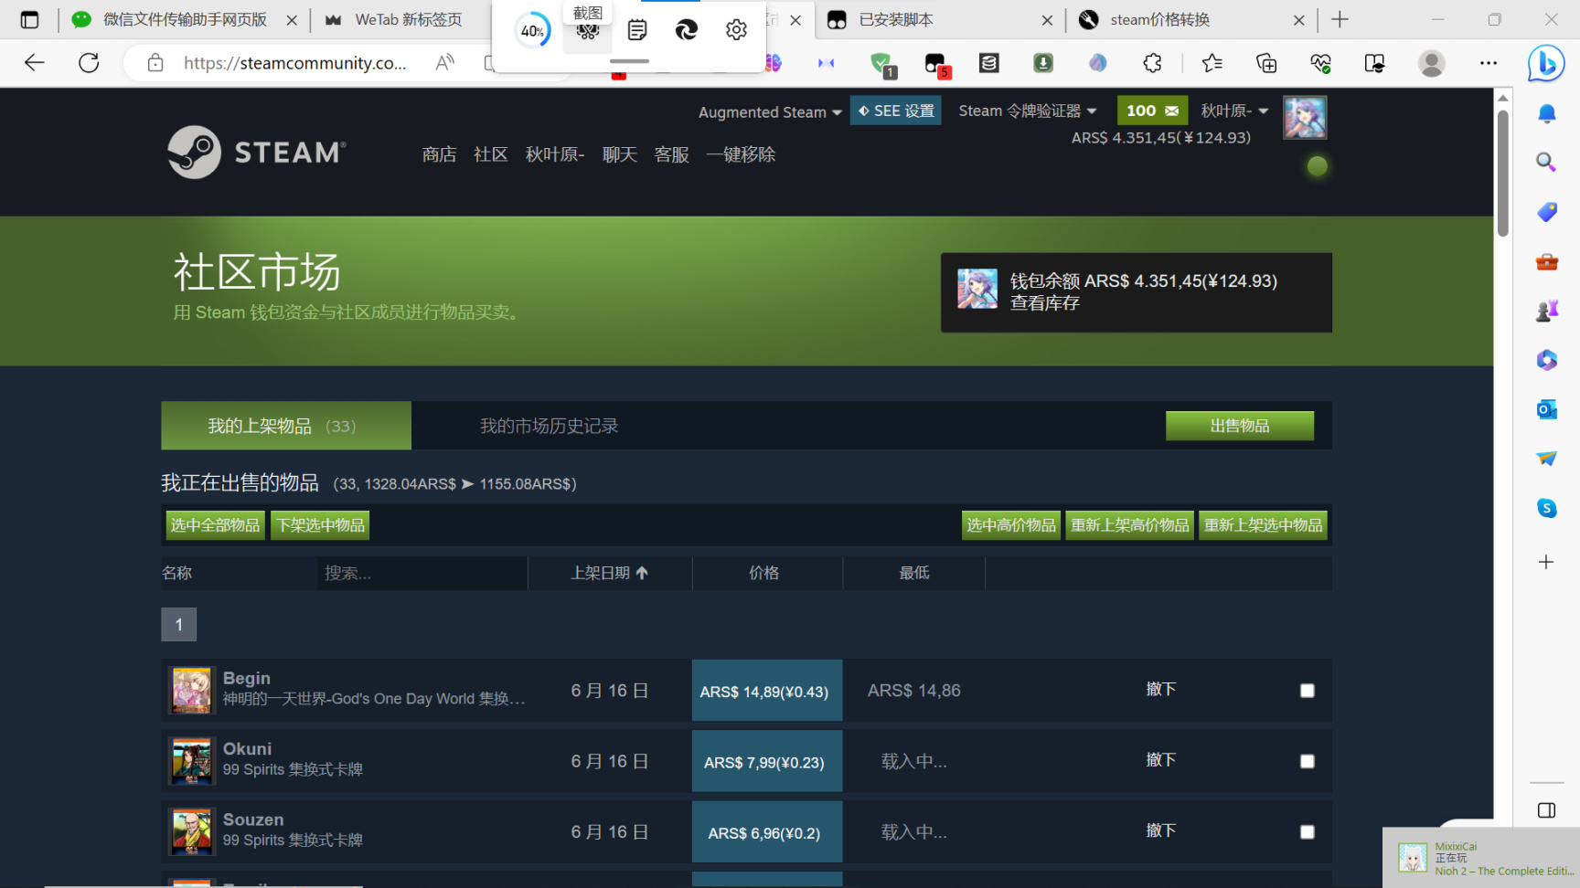Open Skype in Edge sidebar
1580x888 pixels.
(x=1546, y=508)
